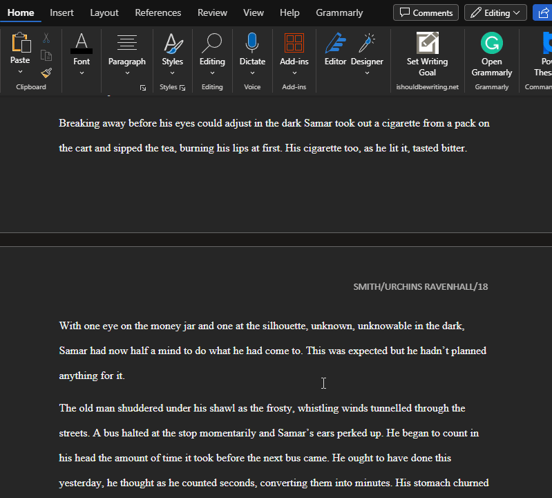Start Dictate with microphone icon
Viewport: 552px width, 498px height.
[252, 43]
